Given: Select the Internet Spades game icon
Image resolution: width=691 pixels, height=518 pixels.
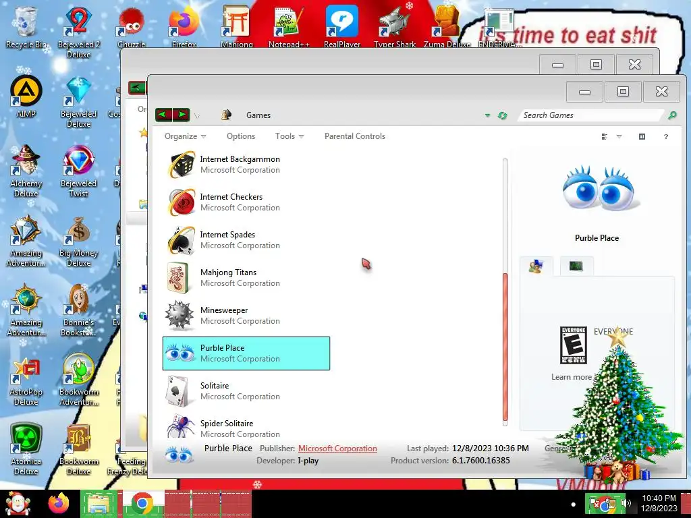Looking at the screenshot, I should [x=181, y=240].
